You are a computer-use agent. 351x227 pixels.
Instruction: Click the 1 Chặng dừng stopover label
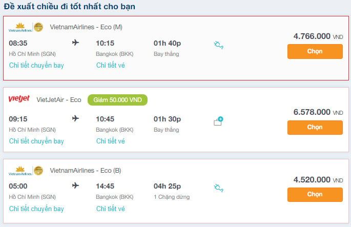172,197
